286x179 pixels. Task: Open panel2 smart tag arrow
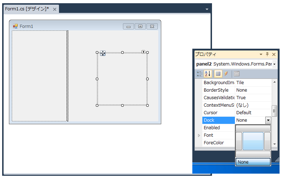point(143,52)
